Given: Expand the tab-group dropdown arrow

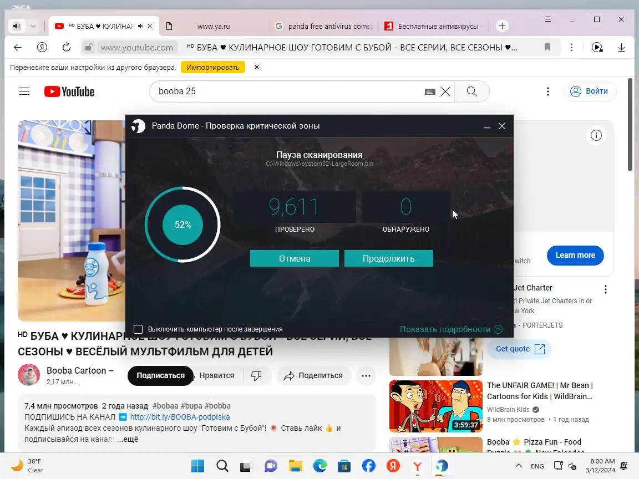Looking at the screenshot, I should point(33,26).
